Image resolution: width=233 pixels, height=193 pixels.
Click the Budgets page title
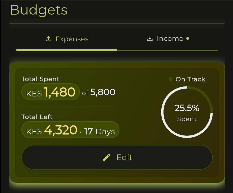(x=38, y=10)
